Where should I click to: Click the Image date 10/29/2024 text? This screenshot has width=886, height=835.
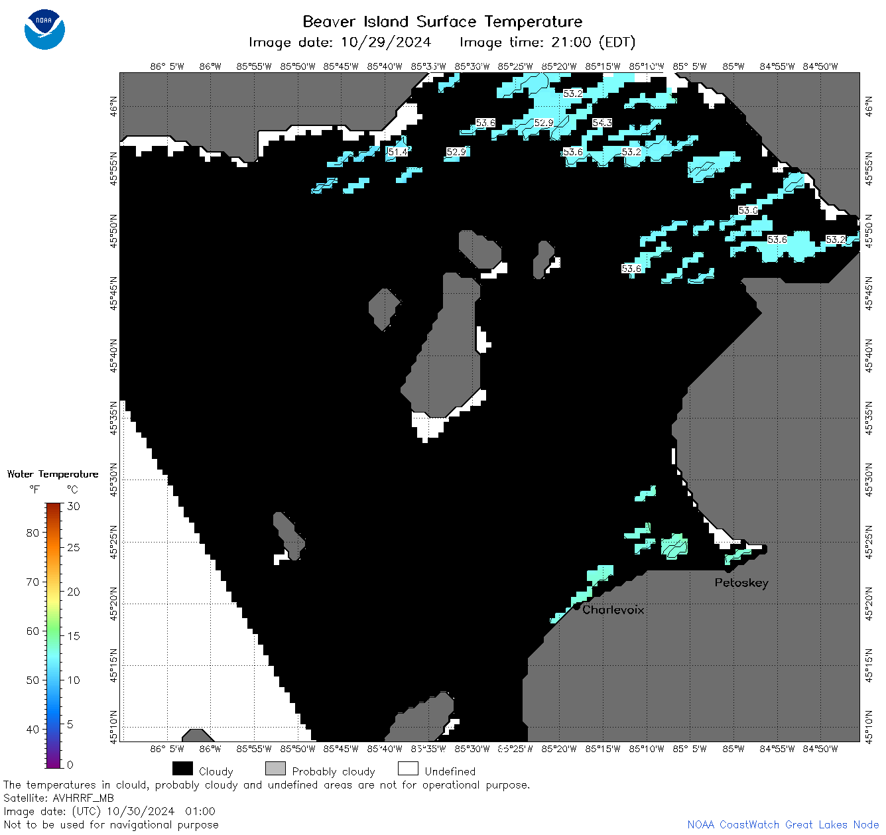[340, 42]
